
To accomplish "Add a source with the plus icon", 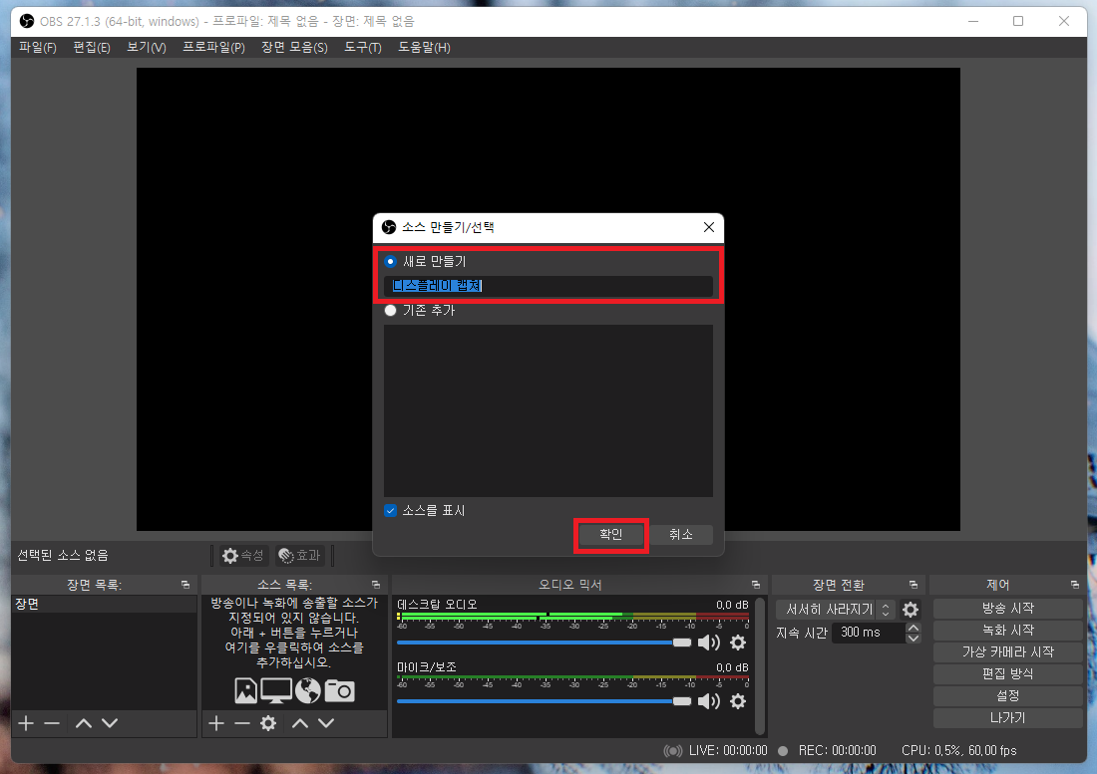I will [x=216, y=723].
